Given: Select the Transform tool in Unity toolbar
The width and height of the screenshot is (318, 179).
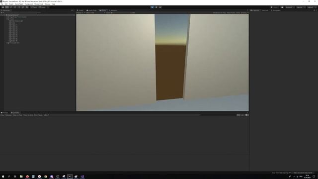Looking at the screenshot, I should click(x=23, y=7).
